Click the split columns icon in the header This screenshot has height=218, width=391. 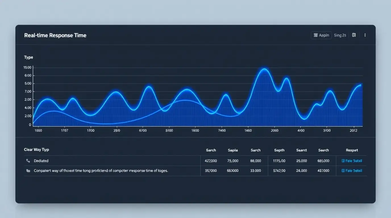point(354,35)
